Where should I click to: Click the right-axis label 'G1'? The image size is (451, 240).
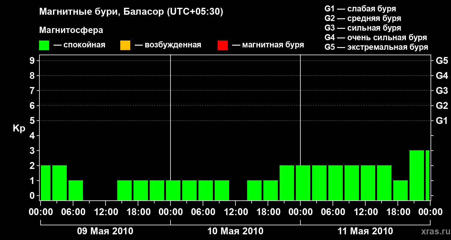click(442, 121)
